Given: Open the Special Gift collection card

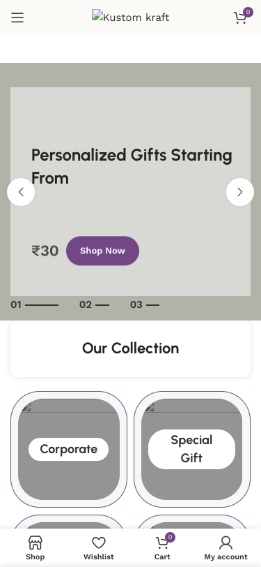Looking at the screenshot, I should pyautogui.click(x=192, y=449).
